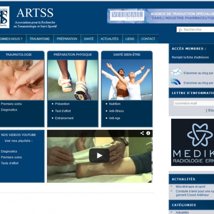The image size is (214, 214).
Task: Open the running shoes image
Action: 73,80
